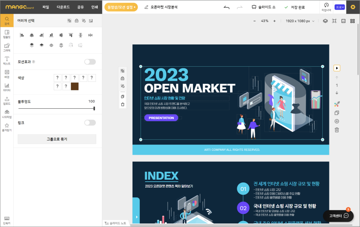360x227 pixels.
Task: Align selected objects to the bottom
Action: coord(51,35)
